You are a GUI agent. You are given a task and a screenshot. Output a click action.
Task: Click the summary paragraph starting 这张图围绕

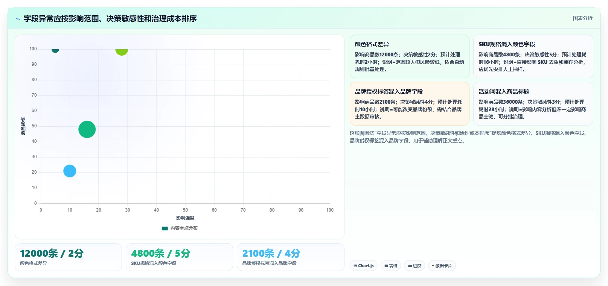click(469, 137)
